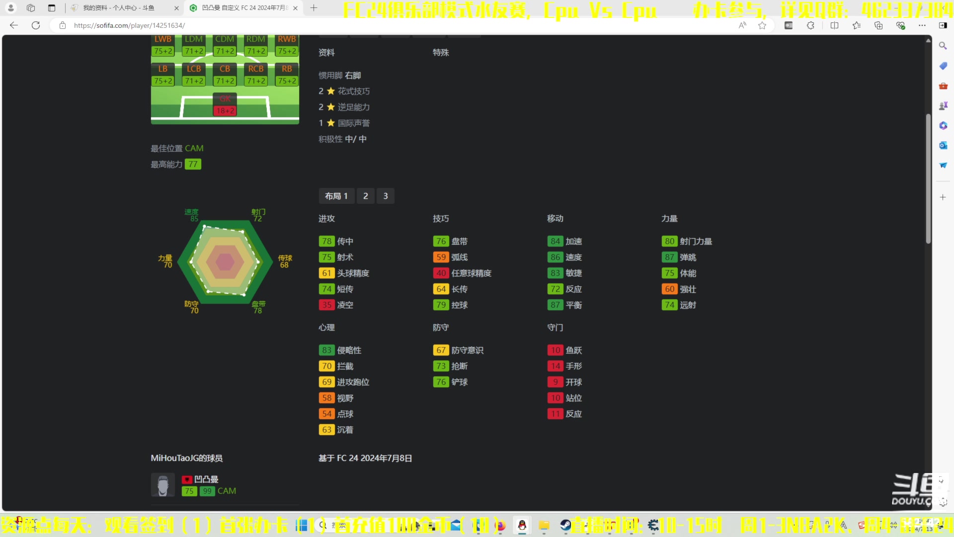Open the QQ penguin taskbar icon
This screenshot has width=954, height=537.
522,526
